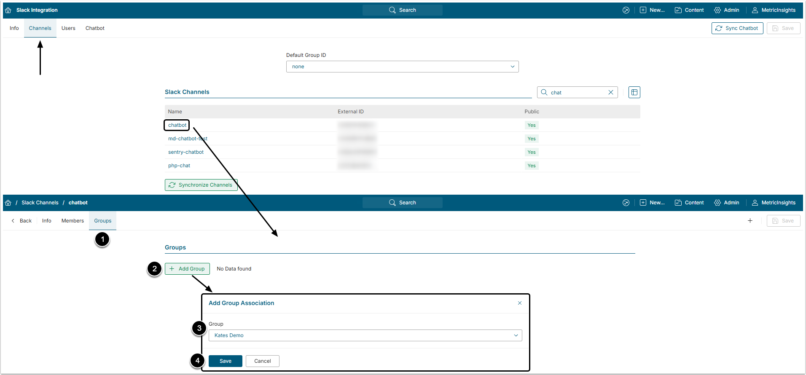Go Back from the chatbot channel page
Image resolution: width=806 pixels, height=375 pixels.
coord(21,221)
